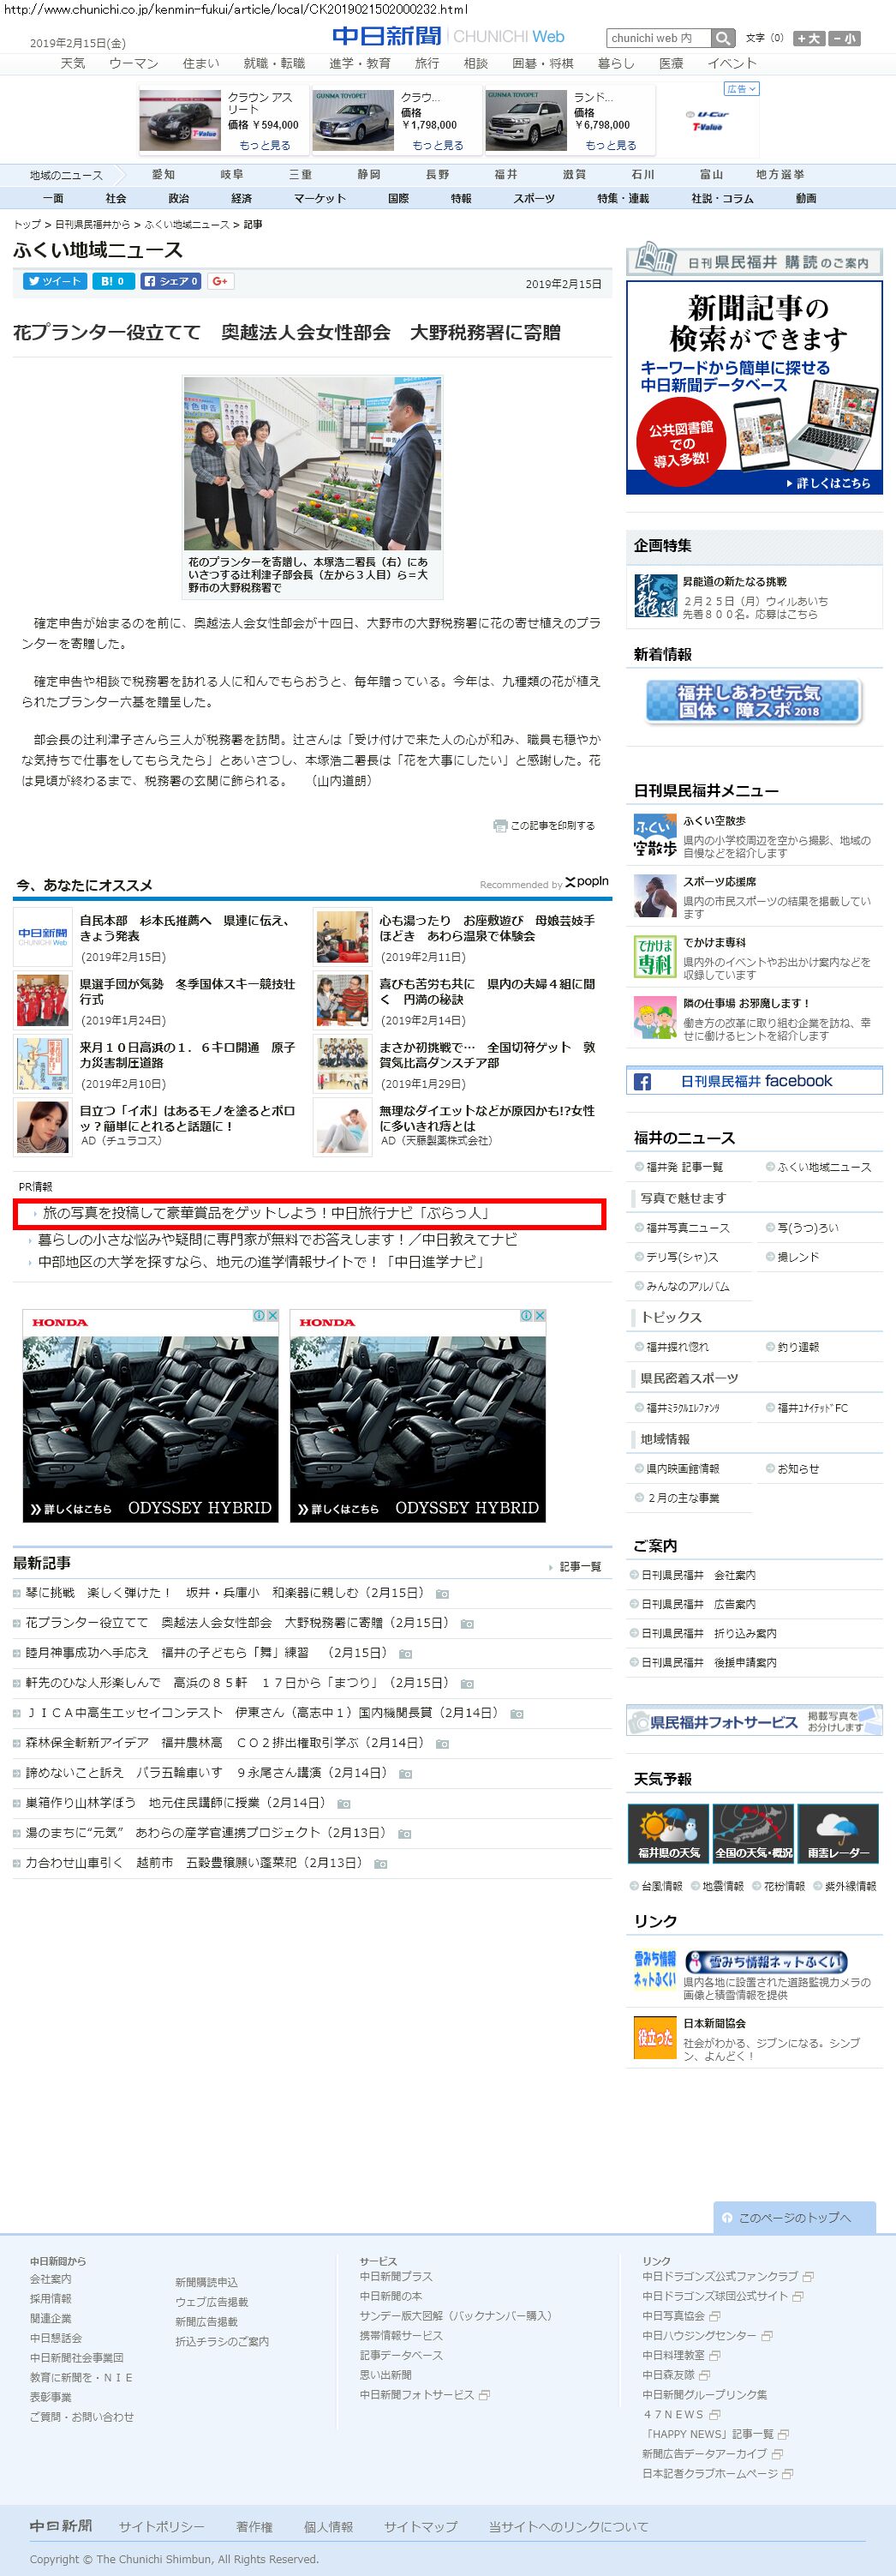Decrease font size with 小 button
896x2576 pixels.
tap(844, 38)
